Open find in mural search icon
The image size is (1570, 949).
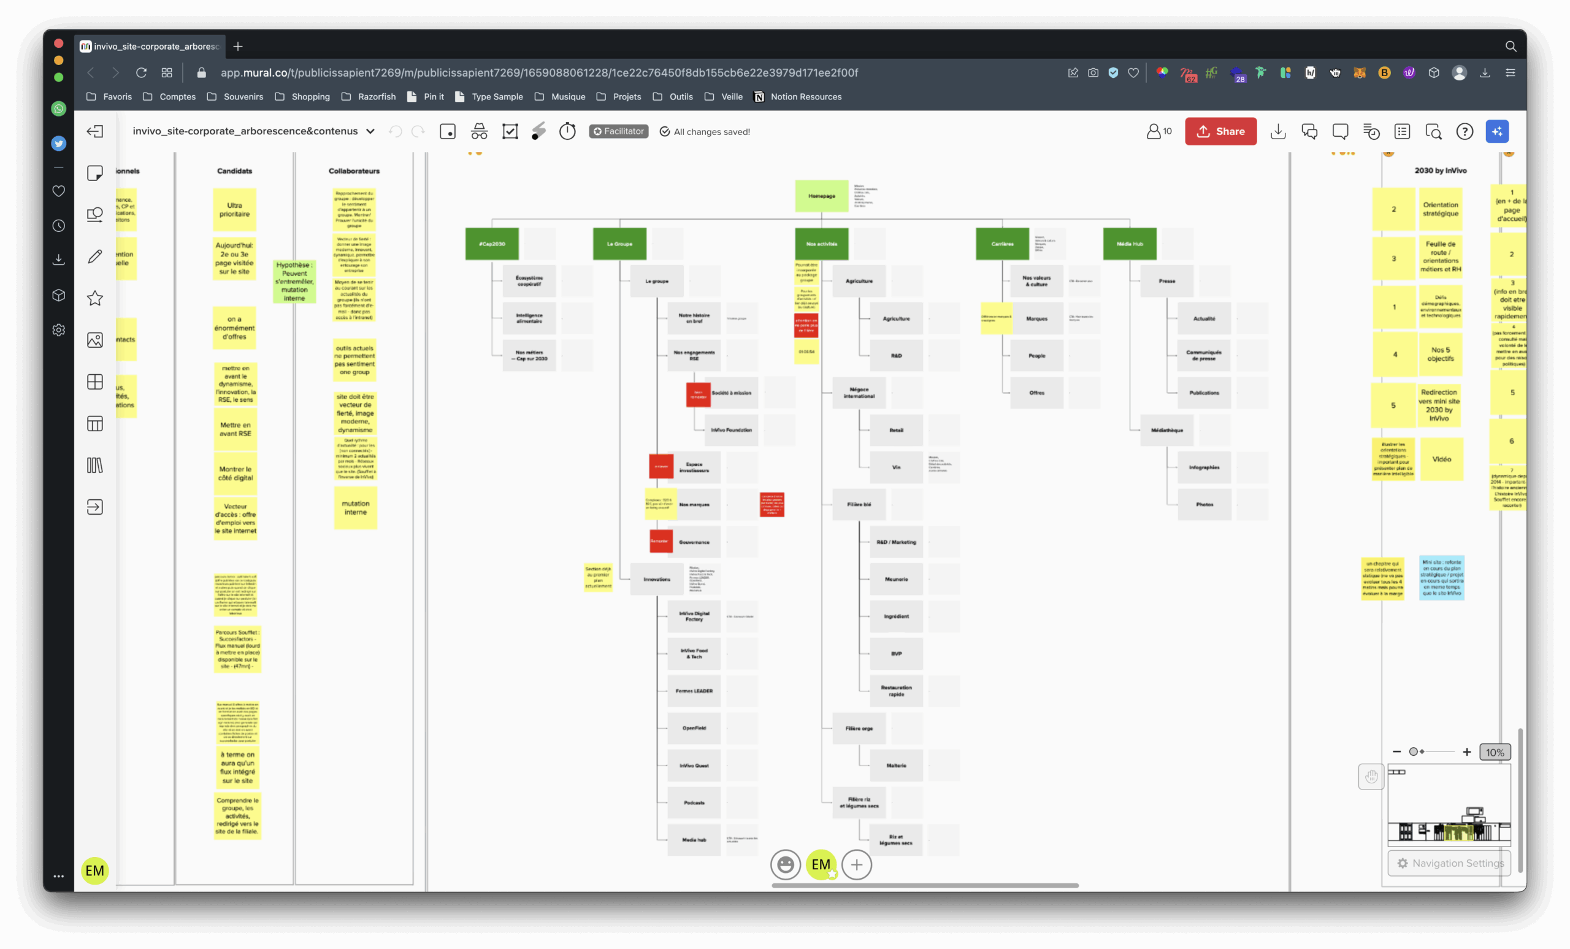pos(1434,131)
